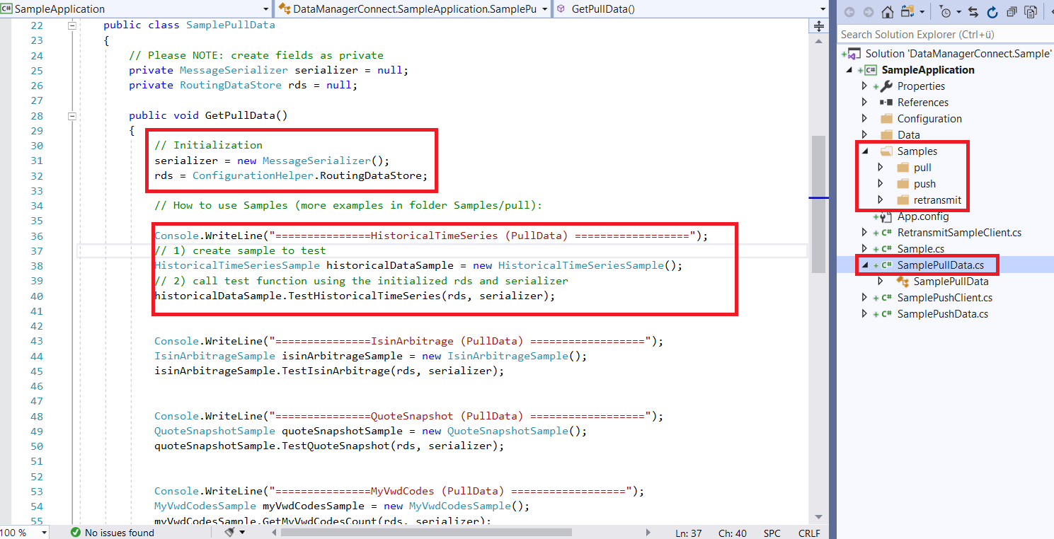Click the Collapse All icon
Screen dimensions: 1054x539
pyautogui.click(x=1012, y=12)
